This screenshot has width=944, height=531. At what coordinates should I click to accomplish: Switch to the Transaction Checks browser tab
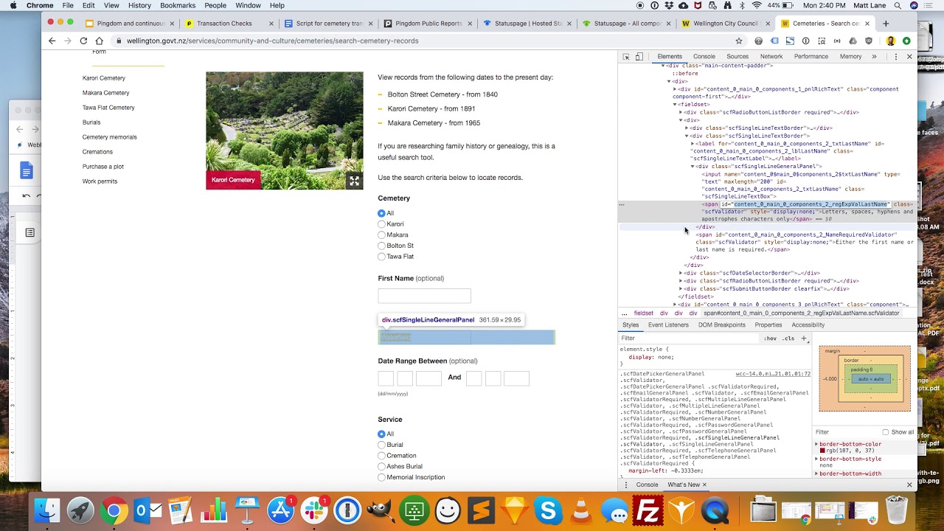(x=224, y=24)
